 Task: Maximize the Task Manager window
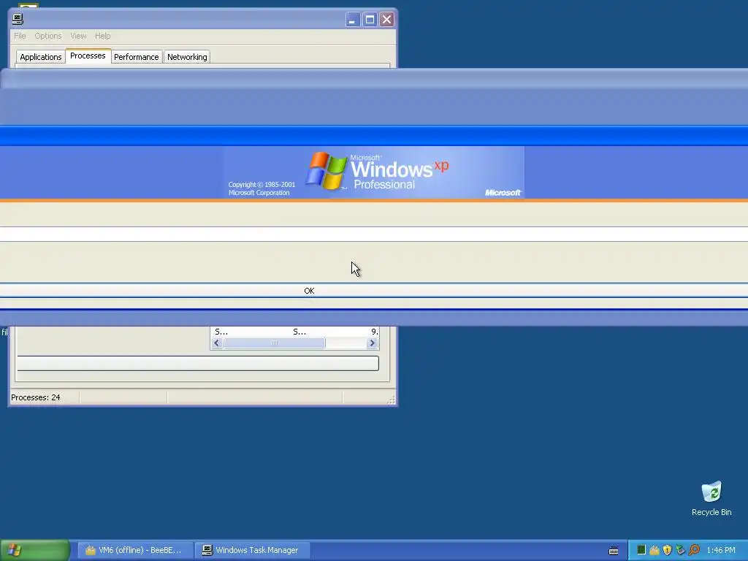(370, 20)
